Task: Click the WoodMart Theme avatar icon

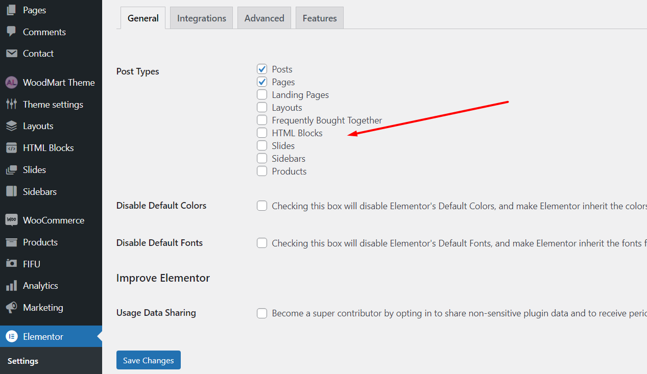Action: pyautogui.click(x=11, y=82)
